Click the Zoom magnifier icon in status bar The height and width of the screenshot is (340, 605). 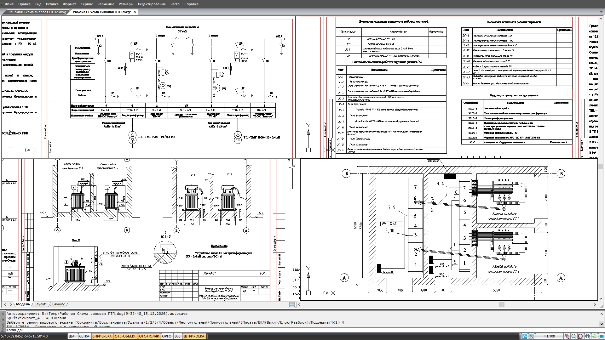(x=574, y=336)
